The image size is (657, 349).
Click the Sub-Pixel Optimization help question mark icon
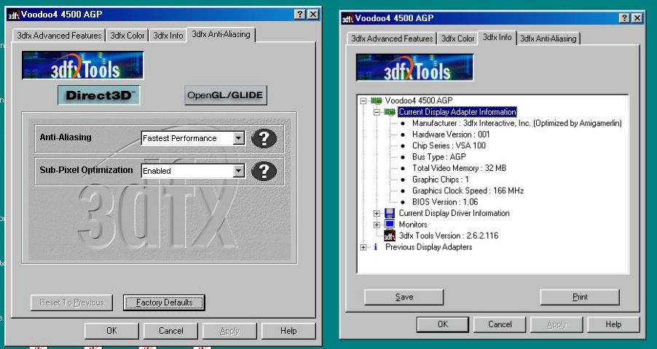[264, 171]
